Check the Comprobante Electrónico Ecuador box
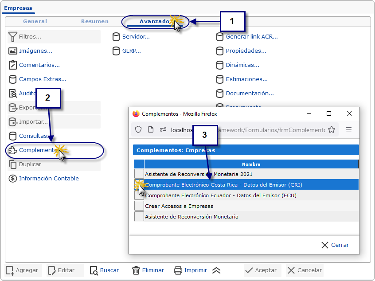Viewport: 375px width, 281px height. coord(139,195)
